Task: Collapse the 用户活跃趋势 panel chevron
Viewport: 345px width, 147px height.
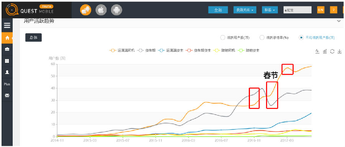Action: pos(338,21)
